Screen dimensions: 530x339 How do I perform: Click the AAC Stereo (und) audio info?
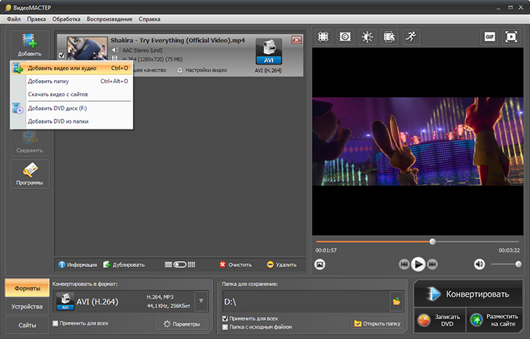pyautogui.click(x=142, y=51)
